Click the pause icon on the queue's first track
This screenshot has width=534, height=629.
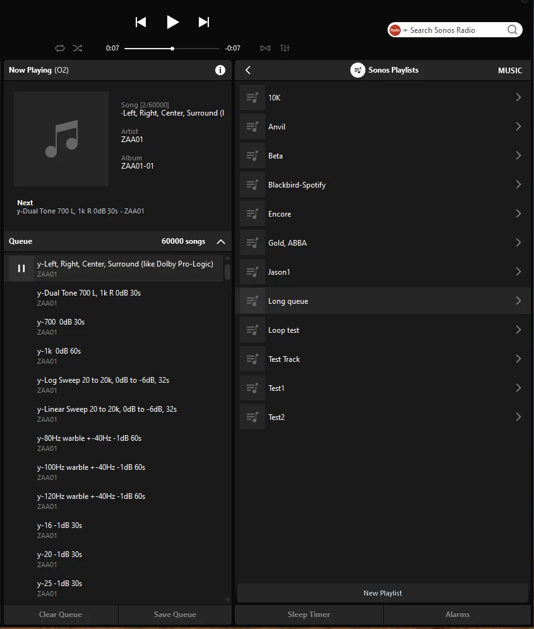(21, 268)
